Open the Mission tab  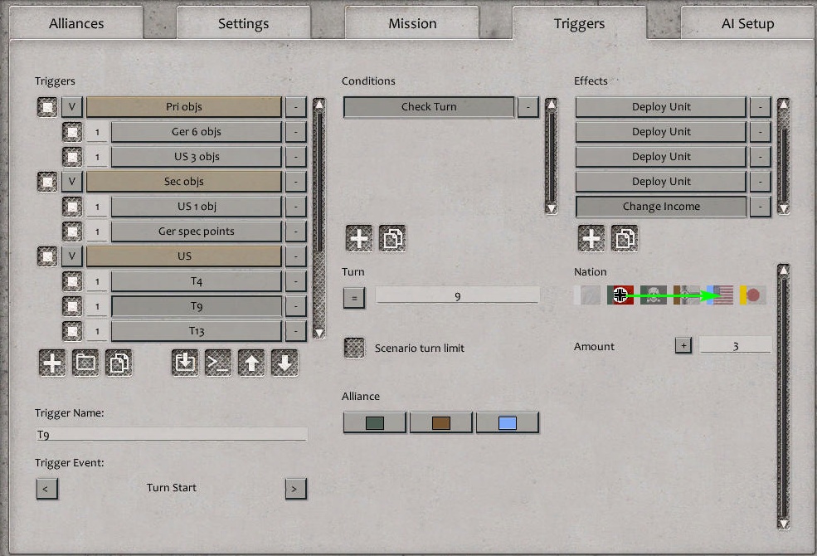(412, 23)
